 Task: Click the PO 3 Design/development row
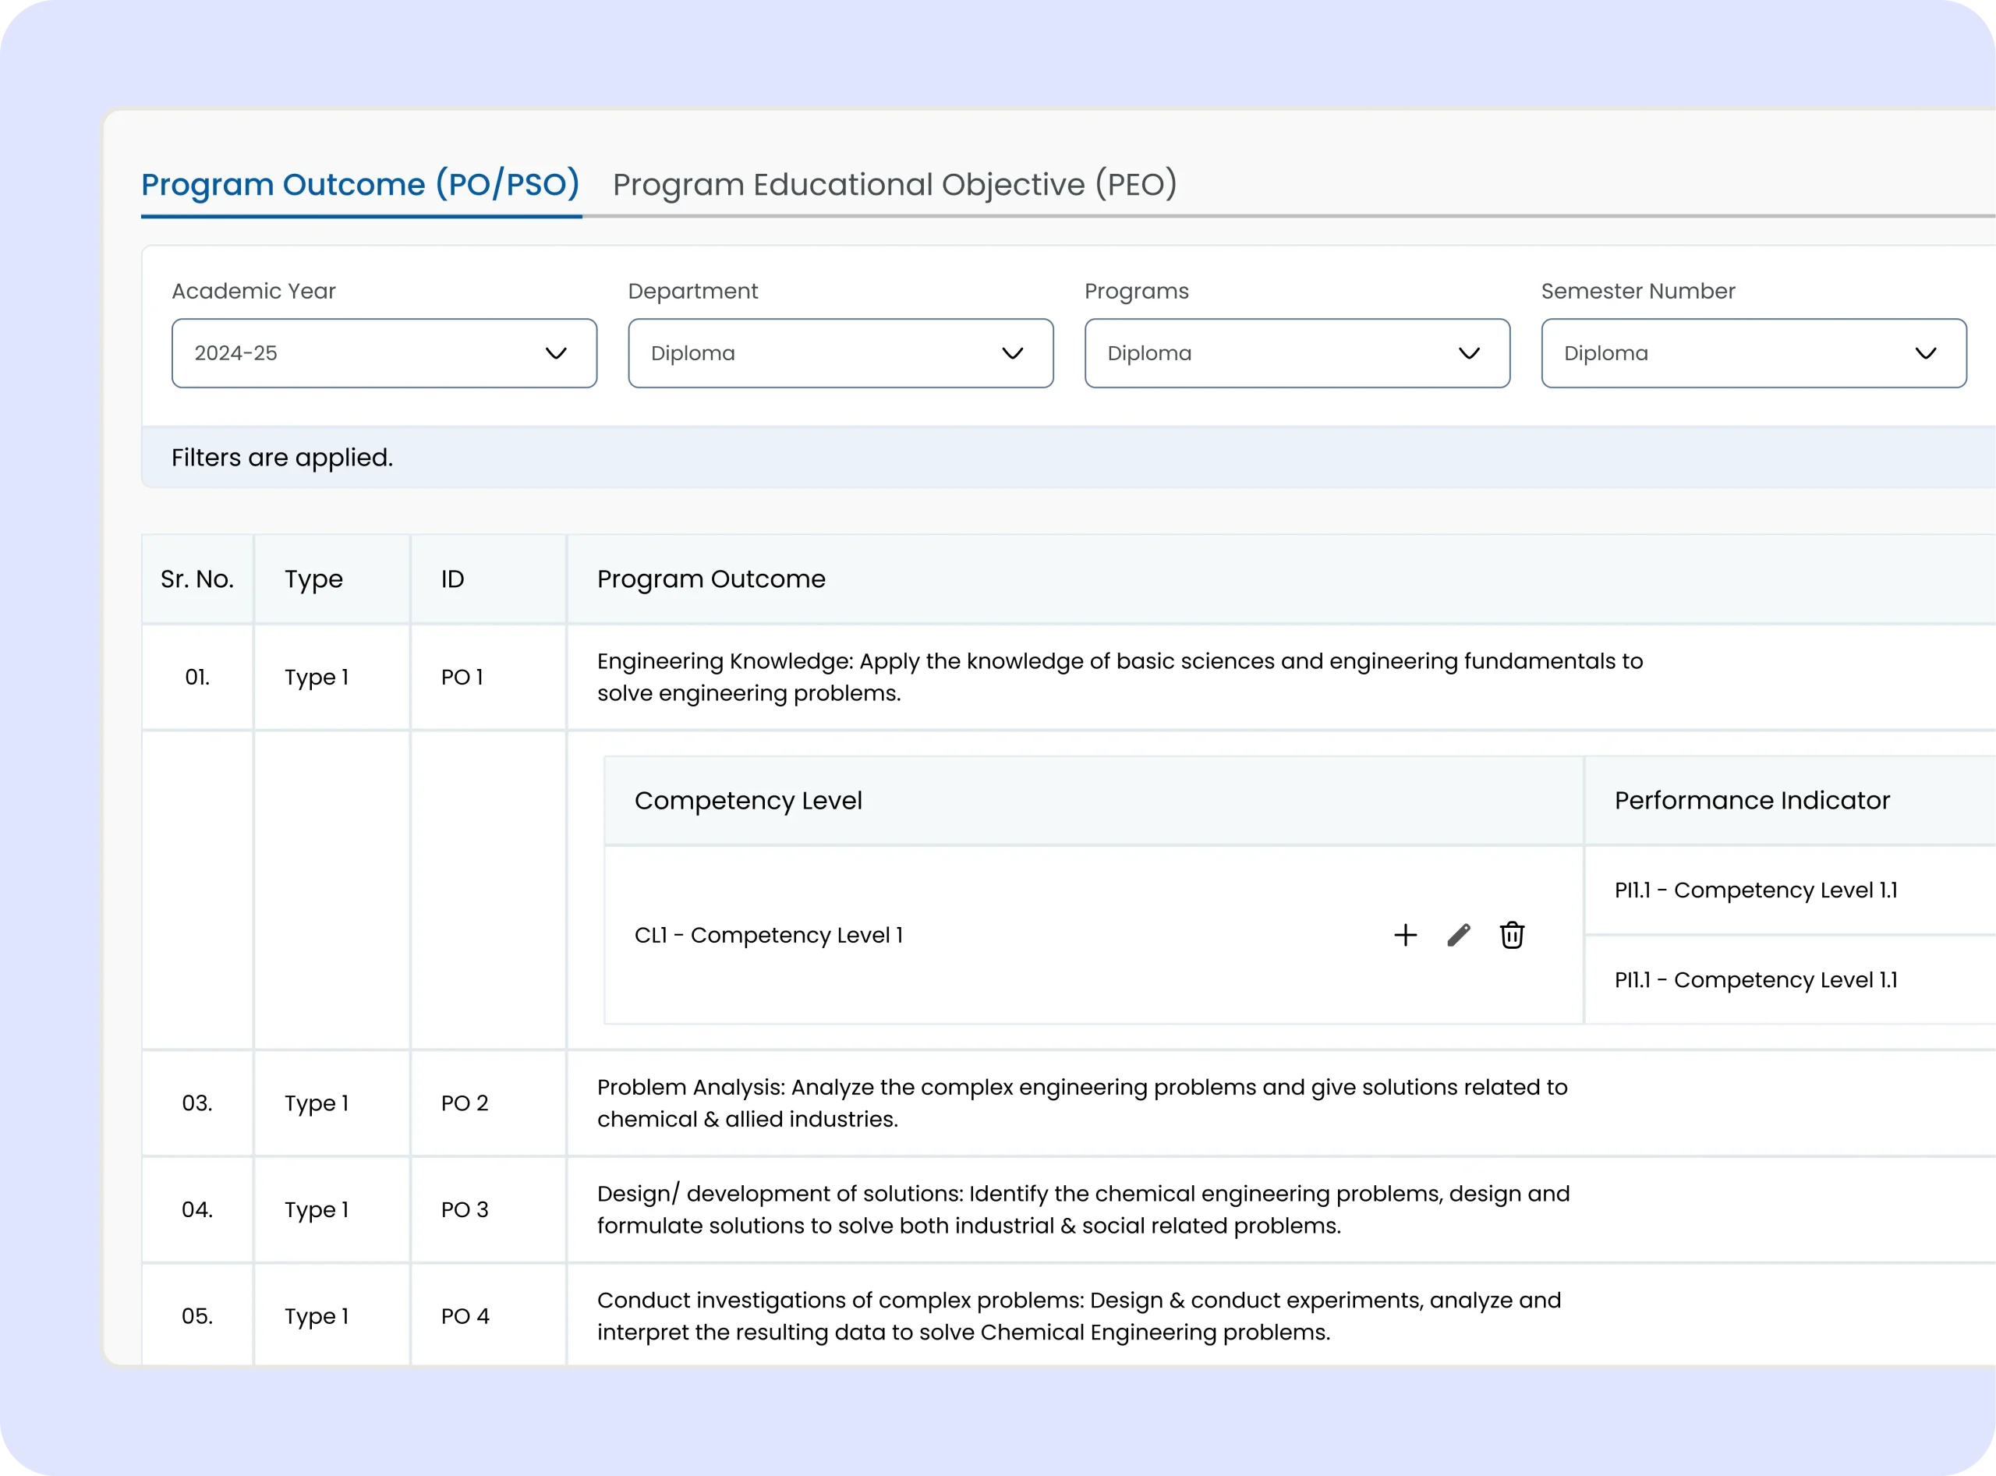point(1083,1210)
